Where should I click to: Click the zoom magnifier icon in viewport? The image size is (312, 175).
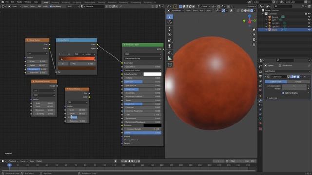(x=254, y=30)
